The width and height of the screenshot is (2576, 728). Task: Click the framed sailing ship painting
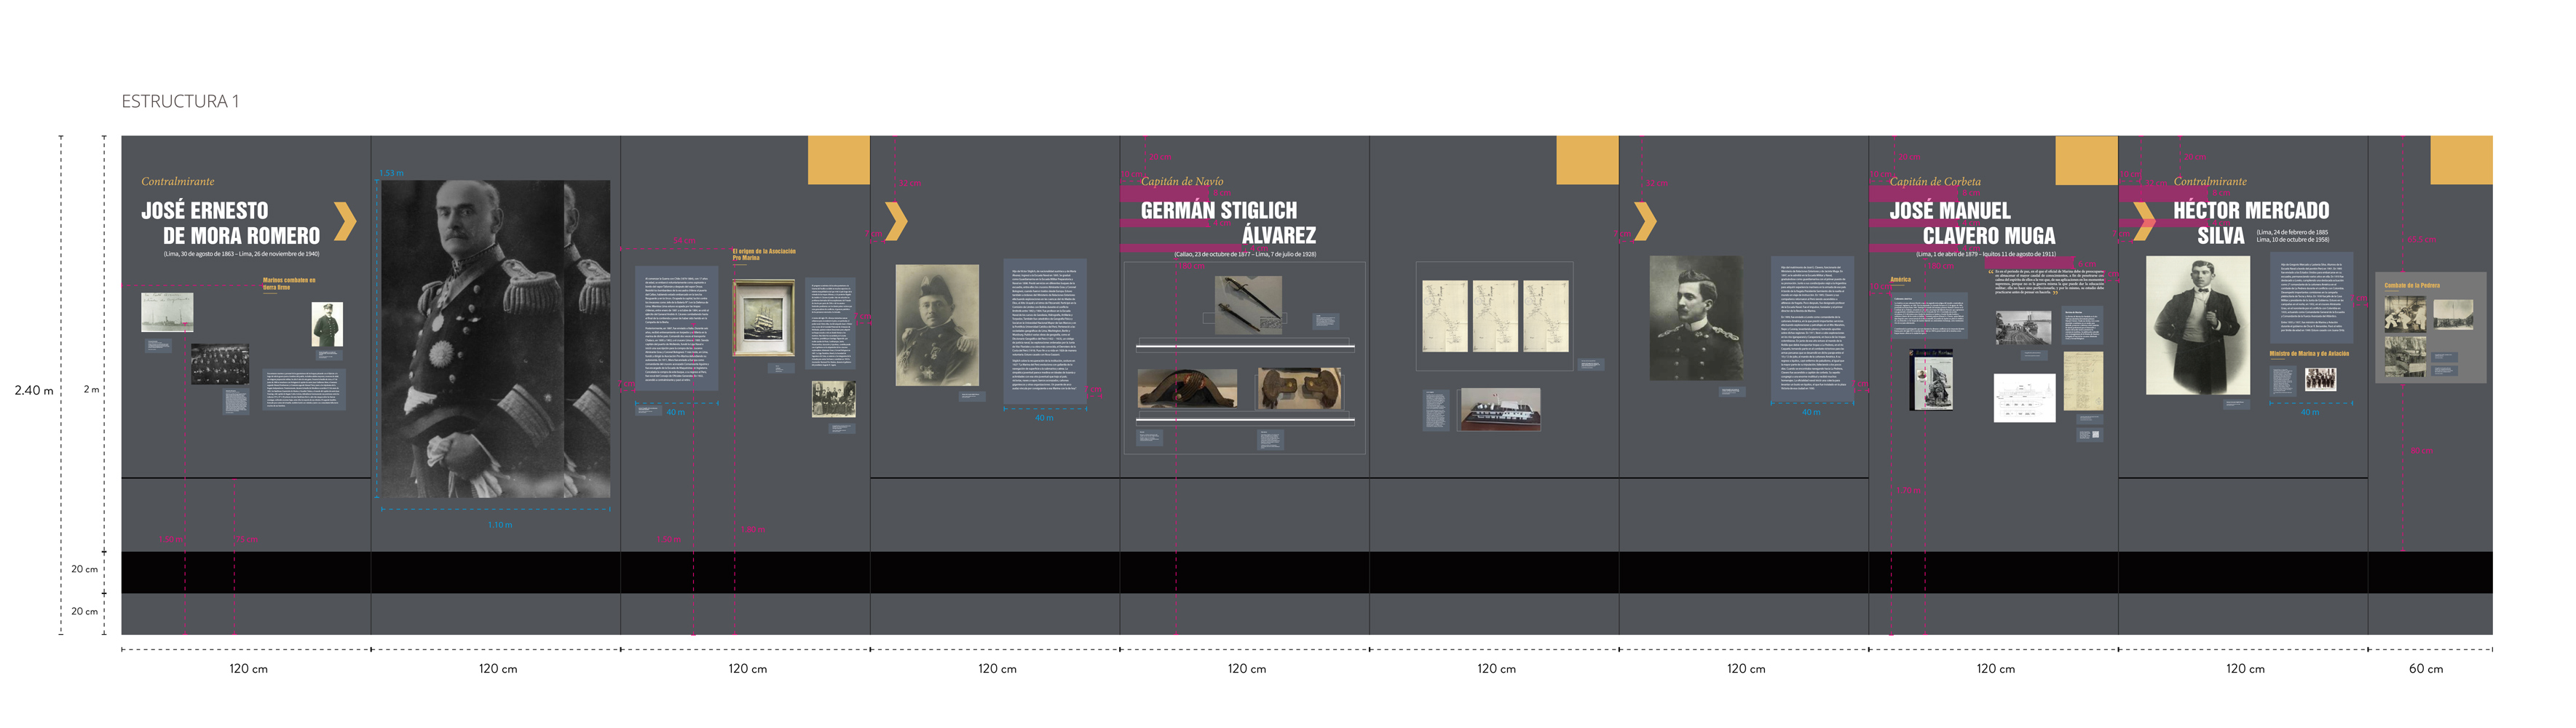[764, 318]
